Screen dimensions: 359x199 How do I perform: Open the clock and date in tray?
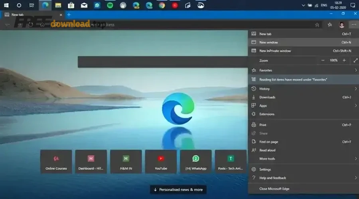[x=338, y=5]
